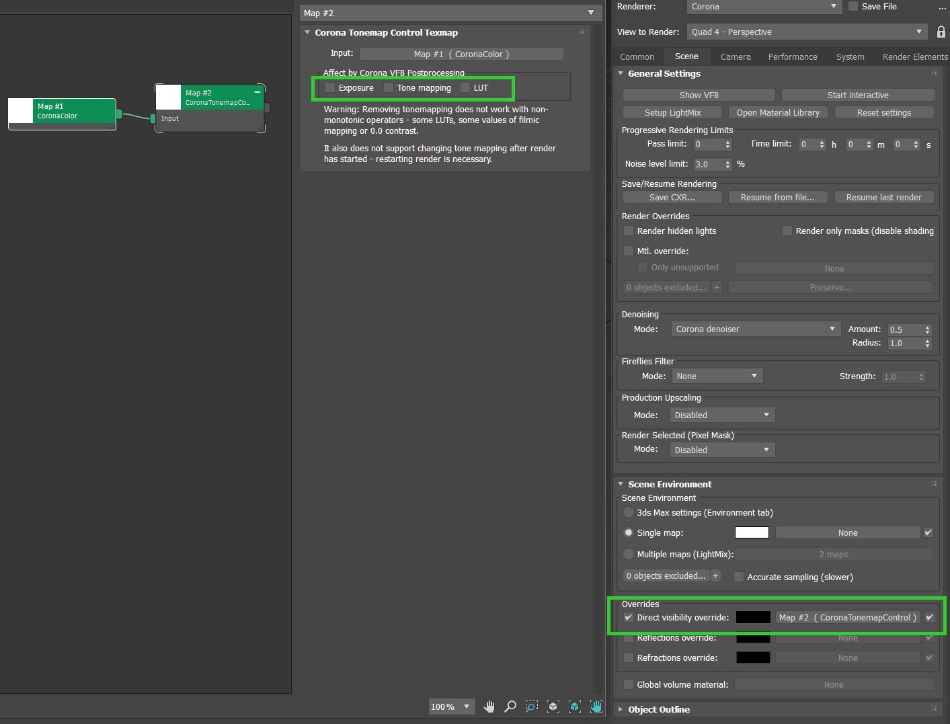
Task: Select the Zoom magnifier tool
Action: 510,707
